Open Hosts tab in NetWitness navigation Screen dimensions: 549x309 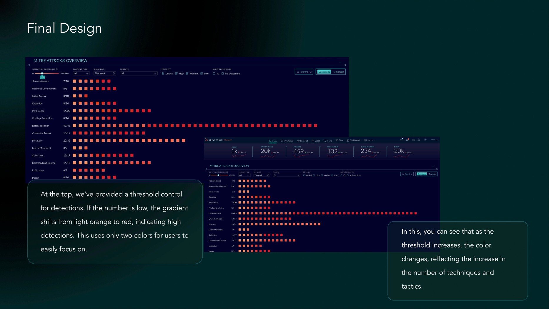click(328, 141)
